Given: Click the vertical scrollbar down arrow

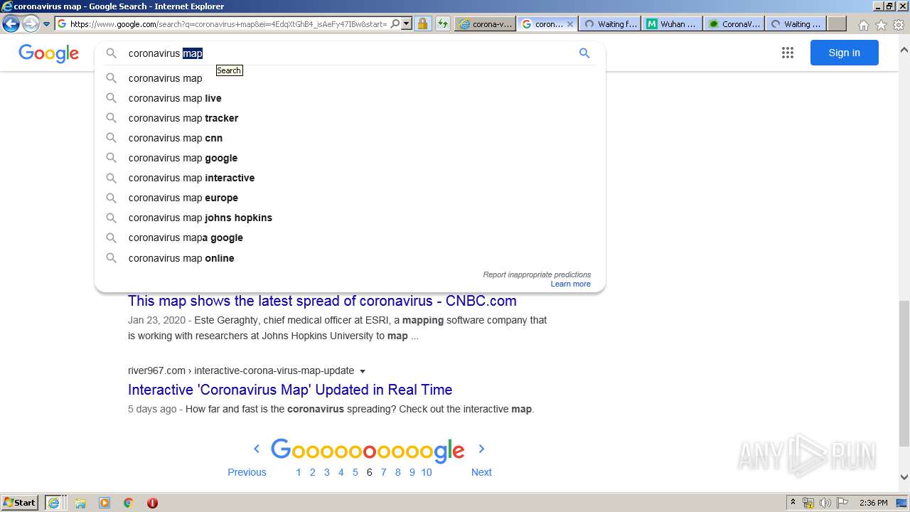Looking at the screenshot, I should coord(904,477).
